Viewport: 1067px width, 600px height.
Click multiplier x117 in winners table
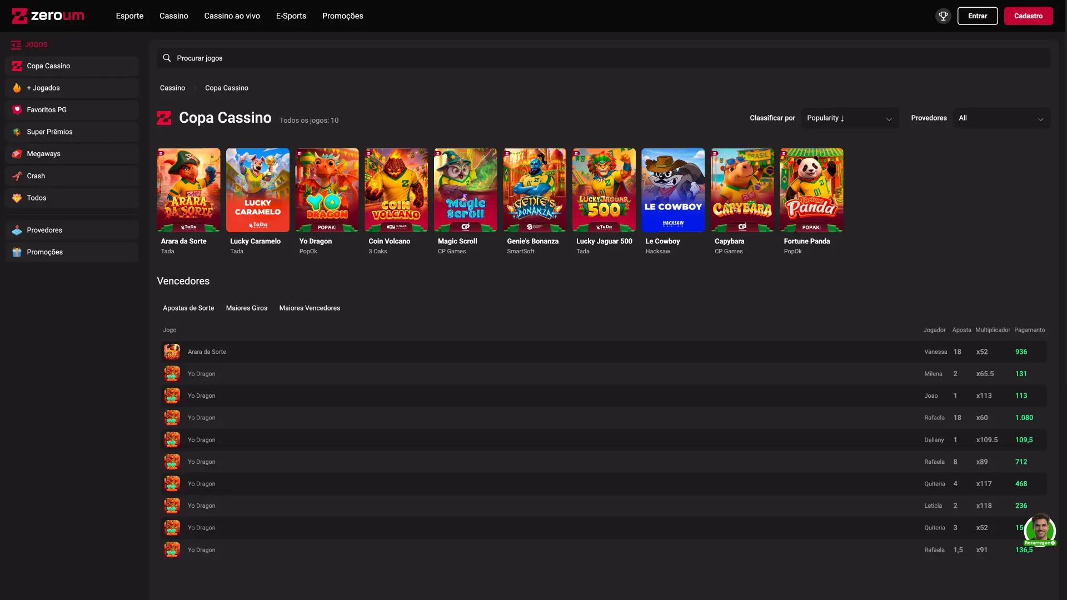[x=984, y=484]
